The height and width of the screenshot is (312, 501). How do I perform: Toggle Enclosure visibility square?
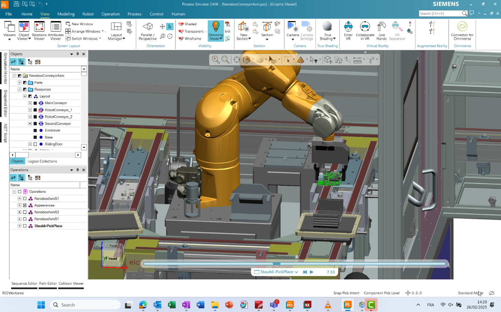[35, 130]
